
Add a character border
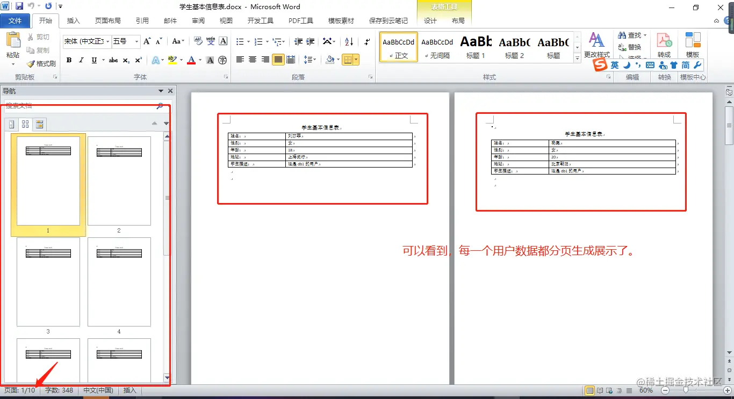click(x=223, y=41)
